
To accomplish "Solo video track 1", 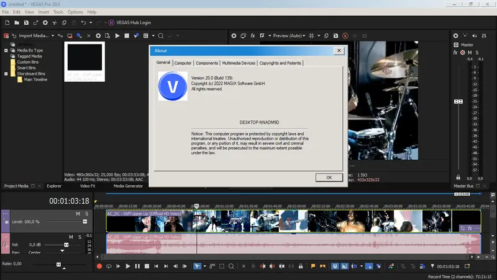I will (x=86, y=214).
